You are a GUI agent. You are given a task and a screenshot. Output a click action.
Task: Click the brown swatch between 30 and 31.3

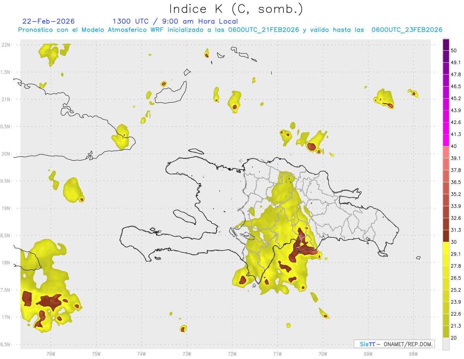coord(446,236)
